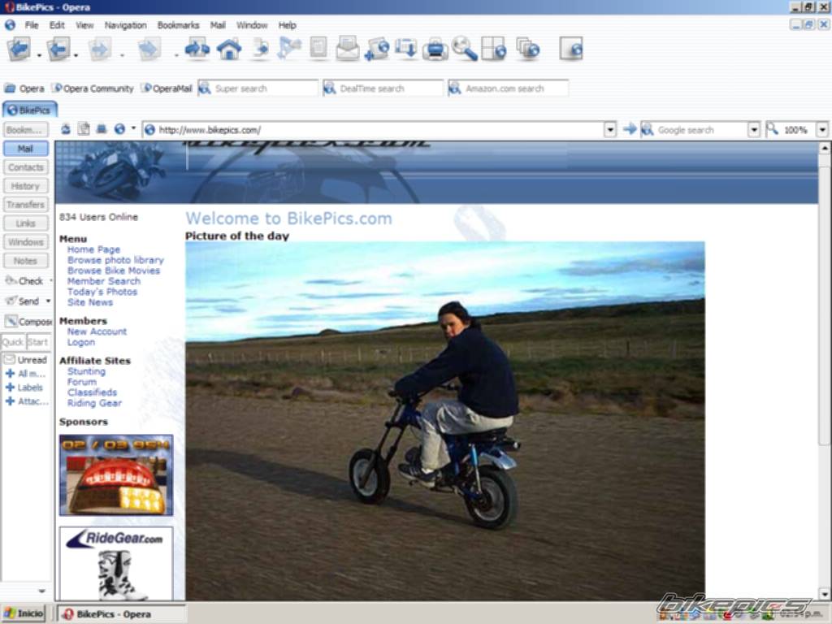The image size is (832, 624).
Task: Open the Edit menu
Action: coord(57,25)
